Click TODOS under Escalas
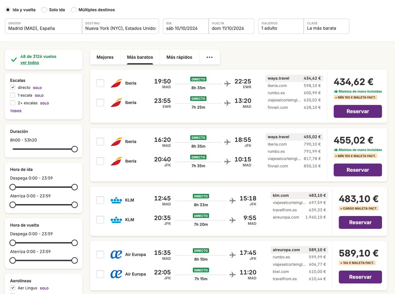This screenshot has height=294, width=395. point(16,111)
